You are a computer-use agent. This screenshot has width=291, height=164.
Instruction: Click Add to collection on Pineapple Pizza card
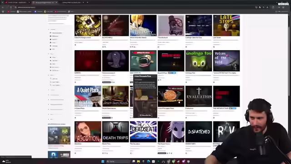pyautogui.click(x=176, y=88)
